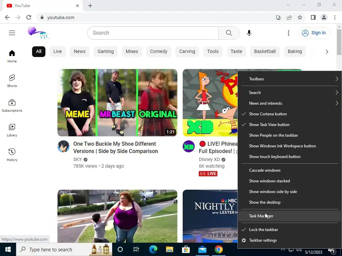Screen dimensions: 342x256
Task: Launch Microsoft Edge from the taskbar
Action: click(153, 249)
